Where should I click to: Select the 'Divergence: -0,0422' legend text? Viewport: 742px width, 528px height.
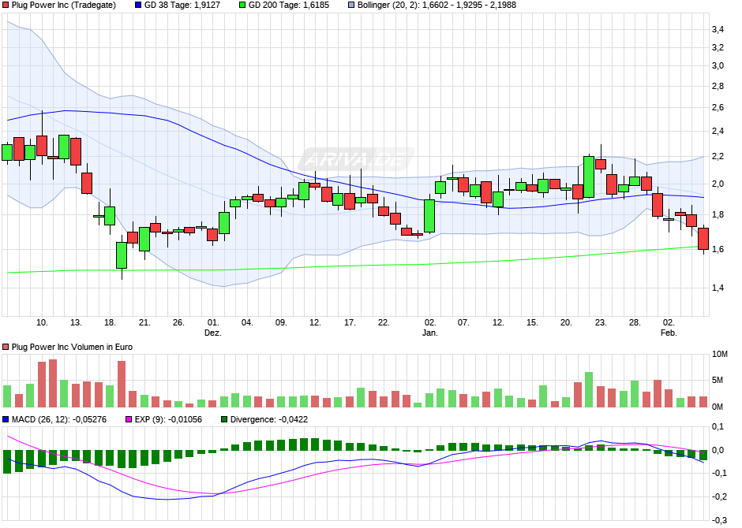tap(269, 419)
